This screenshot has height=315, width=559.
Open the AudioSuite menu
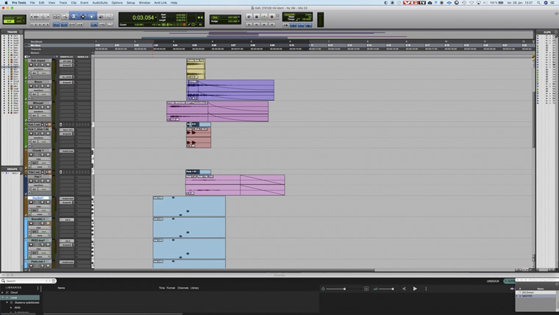click(100, 2)
